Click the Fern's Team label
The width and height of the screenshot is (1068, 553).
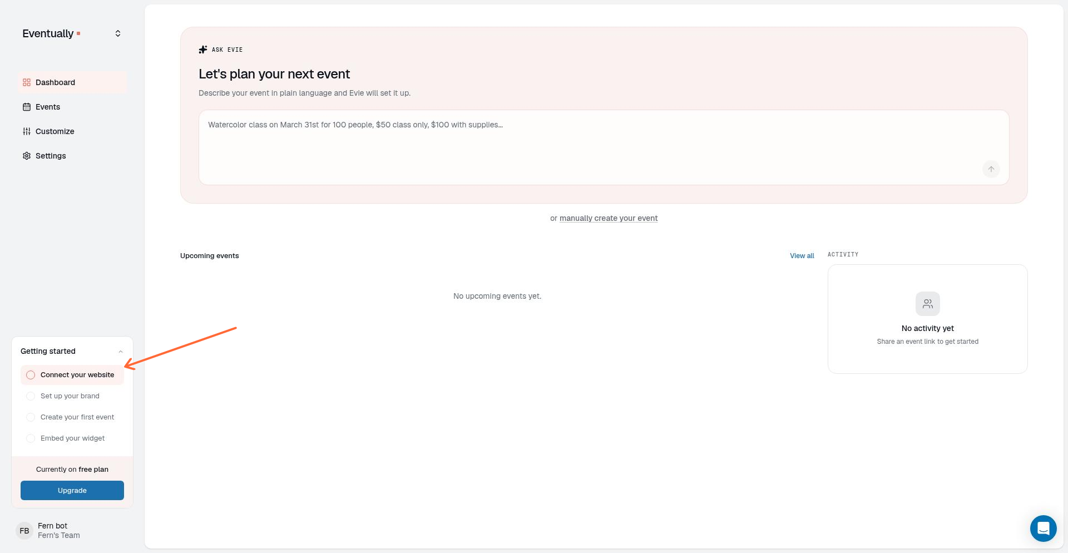(59, 535)
